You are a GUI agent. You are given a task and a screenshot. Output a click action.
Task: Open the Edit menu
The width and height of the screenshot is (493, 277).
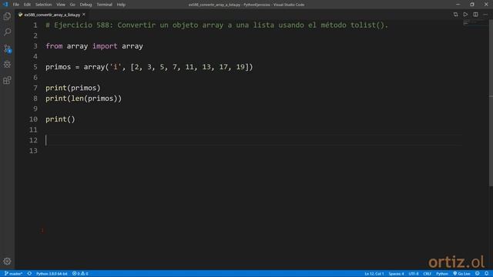27,5
